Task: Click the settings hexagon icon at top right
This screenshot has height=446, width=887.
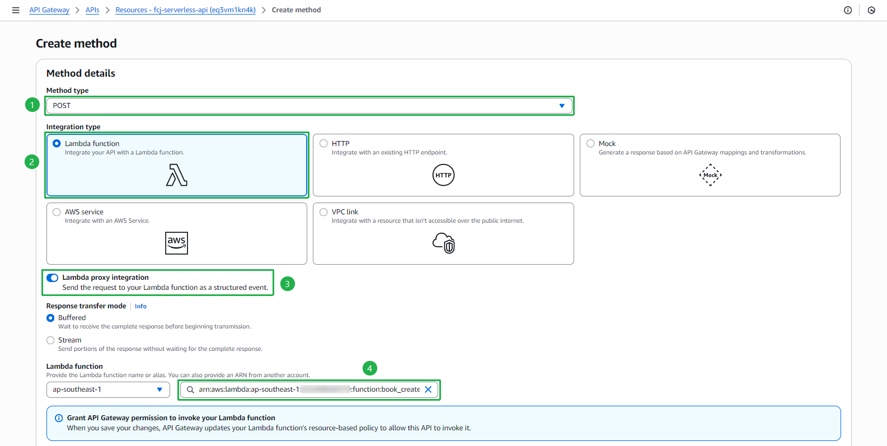Action: pyautogui.click(x=871, y=10)
